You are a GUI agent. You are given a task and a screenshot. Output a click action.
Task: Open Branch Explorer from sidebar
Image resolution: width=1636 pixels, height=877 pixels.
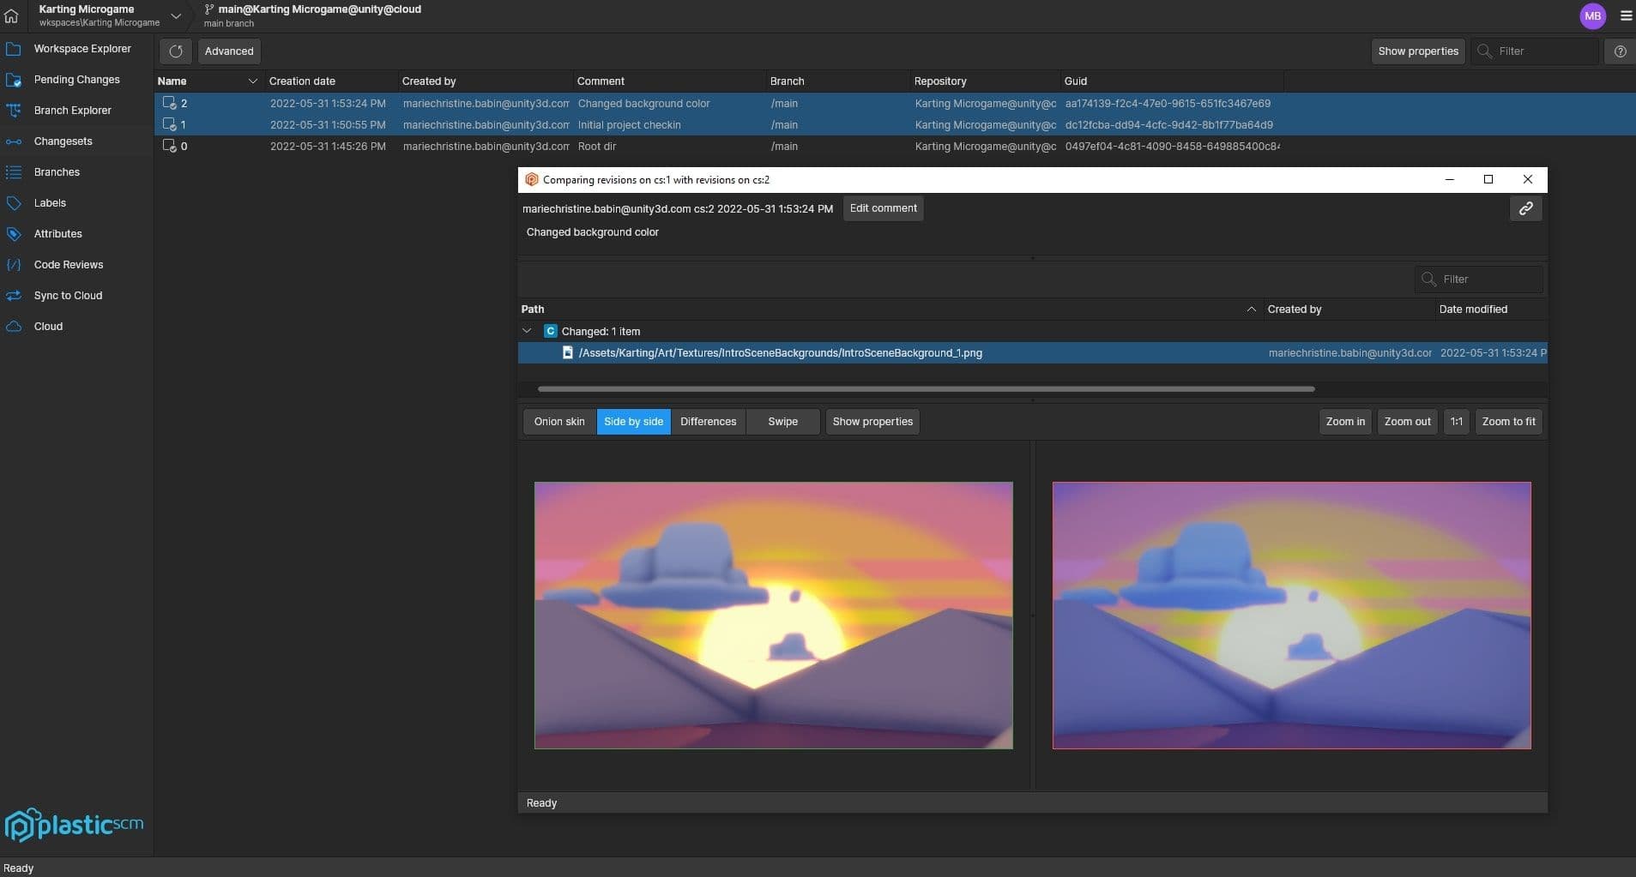72,111
